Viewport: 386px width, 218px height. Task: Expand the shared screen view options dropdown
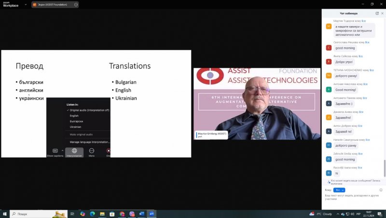pos(75,4)
